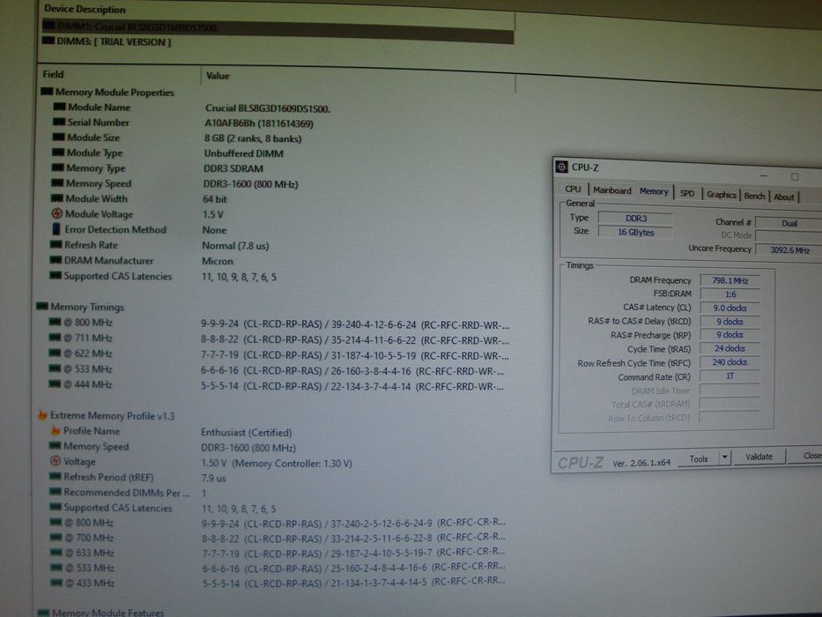Click the @ 700 MHz XMP icon

click(x=56, y=538)
